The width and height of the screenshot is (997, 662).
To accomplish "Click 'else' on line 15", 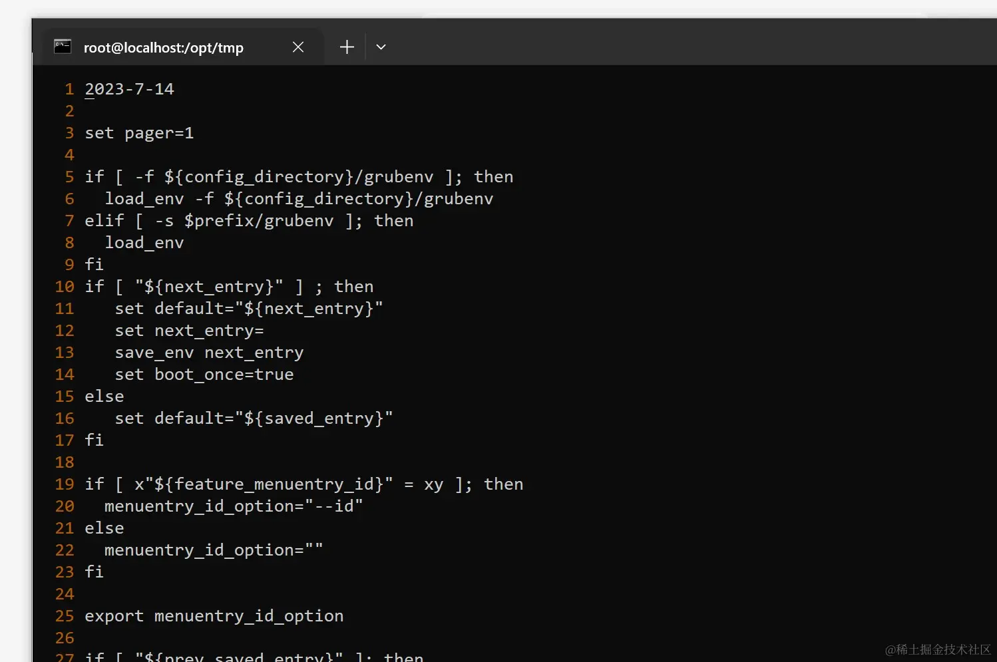I will 104,397.
